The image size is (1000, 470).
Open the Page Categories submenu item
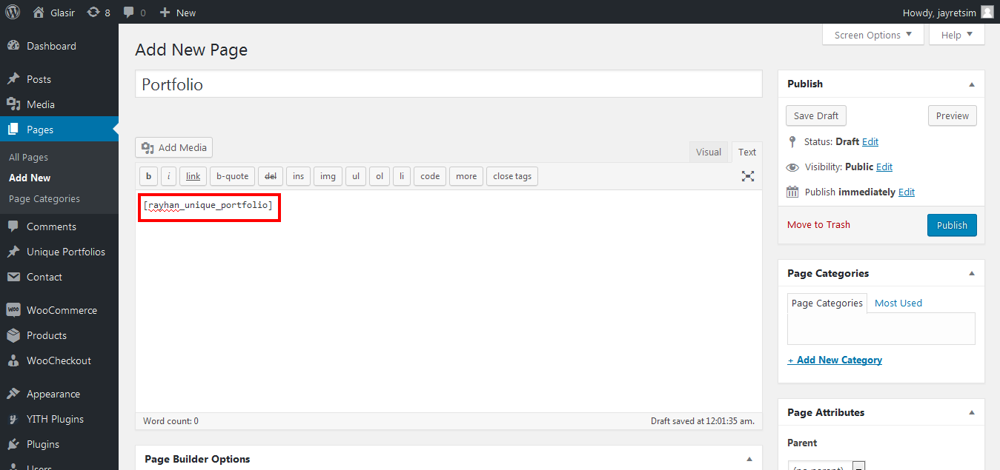coord(44,198)
